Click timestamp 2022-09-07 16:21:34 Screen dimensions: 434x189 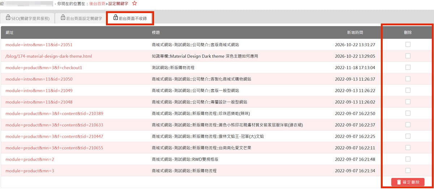pos(355,171)
